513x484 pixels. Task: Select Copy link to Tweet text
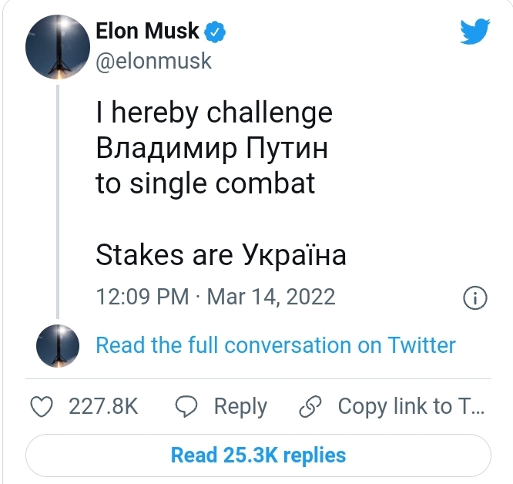[x=411, y=406]
